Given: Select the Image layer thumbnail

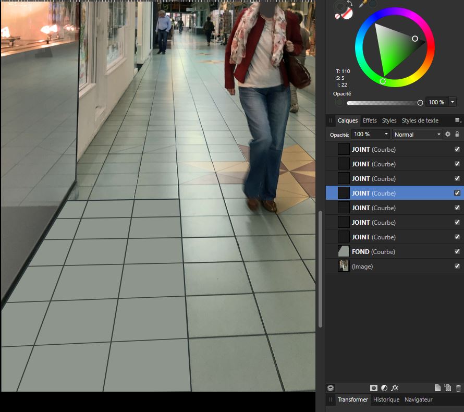Looking at the screenshot, I should coord(344,266).
